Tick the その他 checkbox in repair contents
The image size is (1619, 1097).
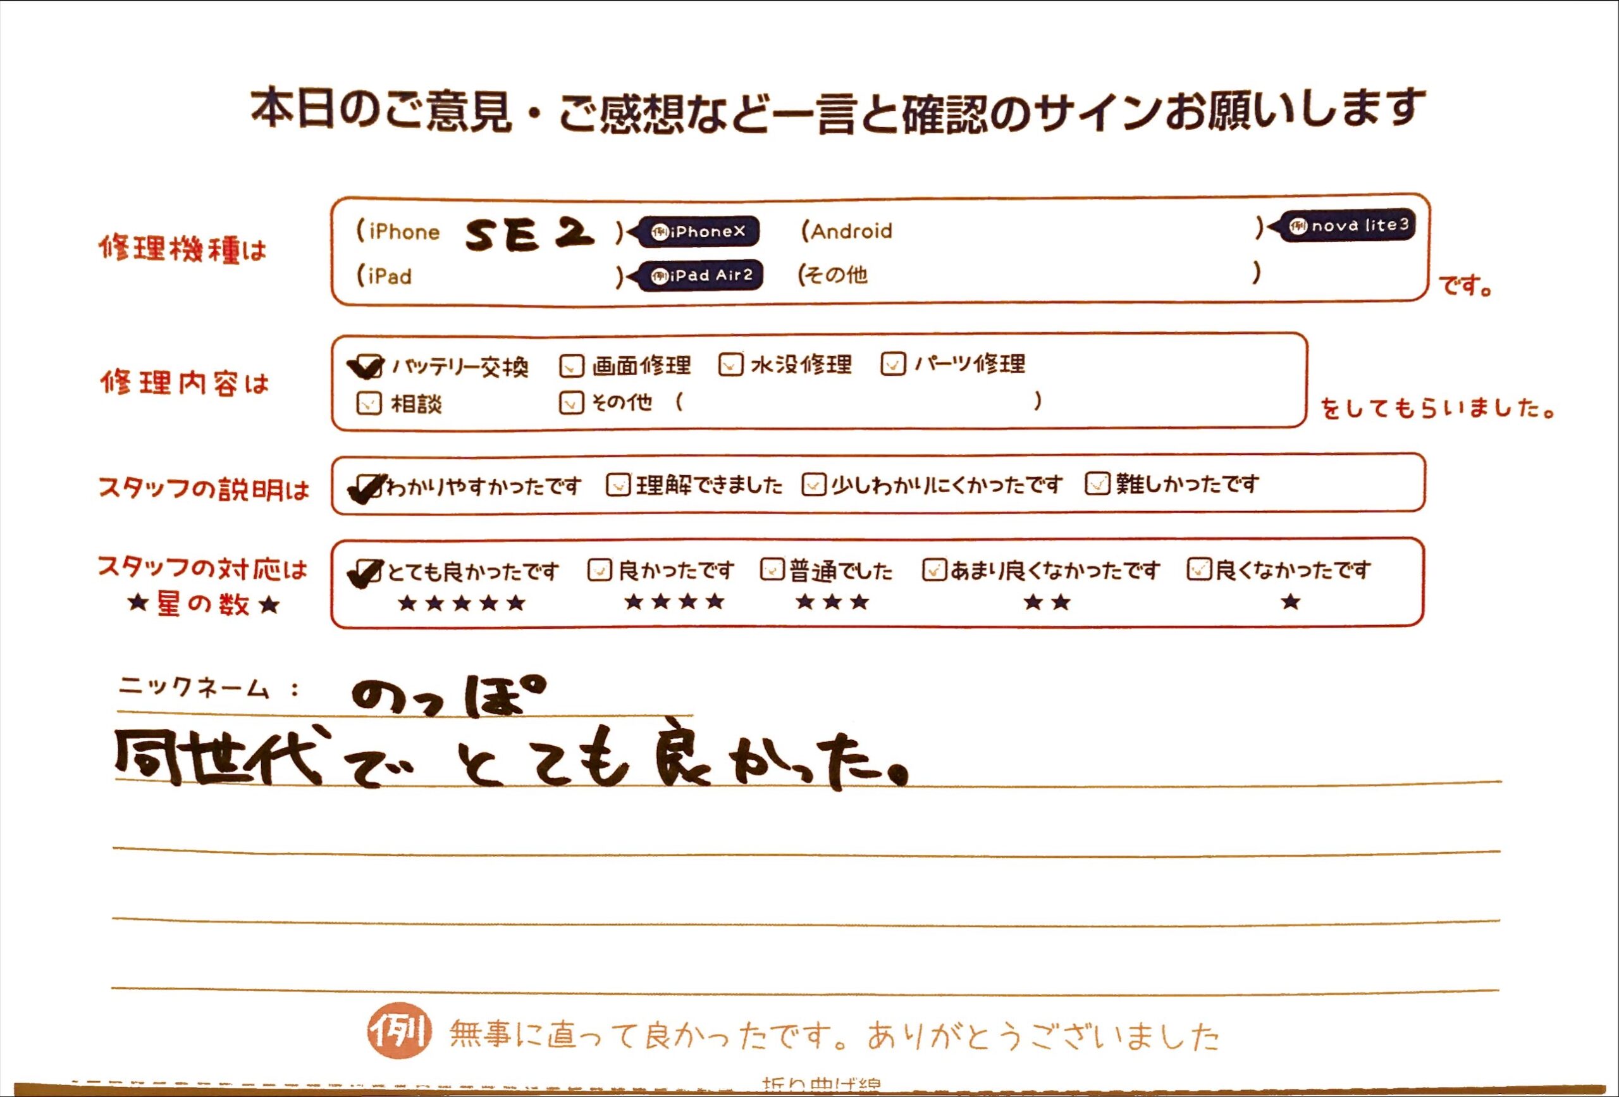pyautogui.click(x=571, y=403)
